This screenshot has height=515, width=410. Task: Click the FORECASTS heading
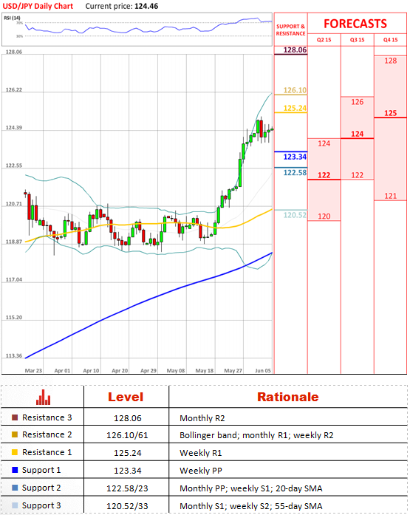click(x=355, y=24)
